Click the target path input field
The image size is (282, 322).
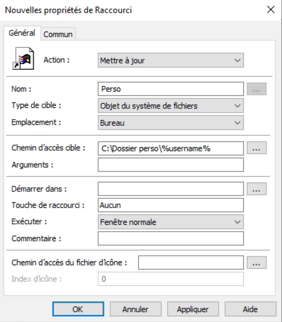170,148
